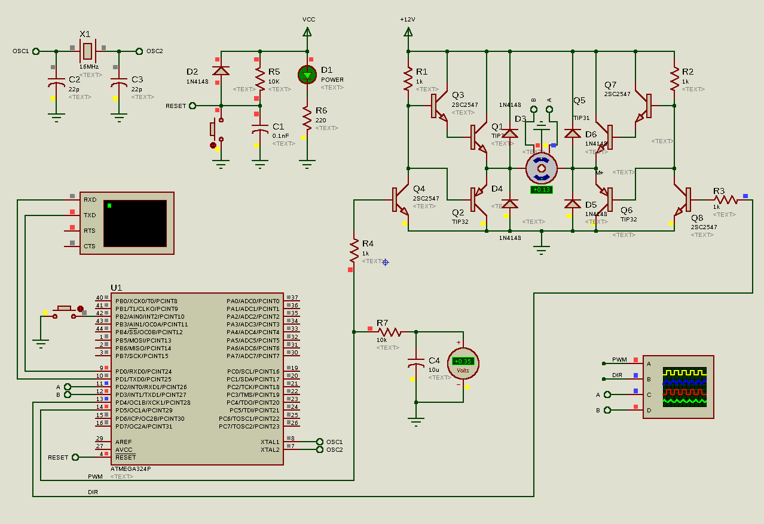Image resolution: width=764 pixels, height=524 pixels.
Task: Select resistor R2 1k
Action: click(x=674, y=78)
